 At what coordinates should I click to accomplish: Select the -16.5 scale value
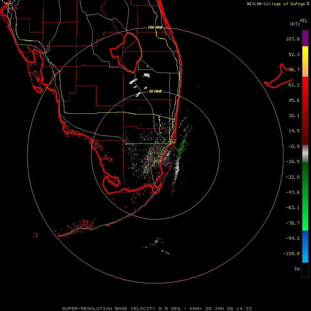pyautogui.click(x=293, y=162)
